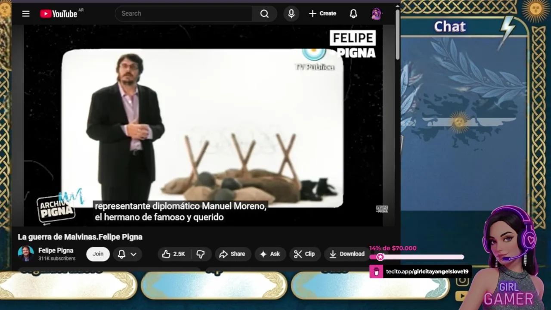This screenshot has height=310, width=551.
Task: Click the Chat panel heading
Action: coord(450,27)
